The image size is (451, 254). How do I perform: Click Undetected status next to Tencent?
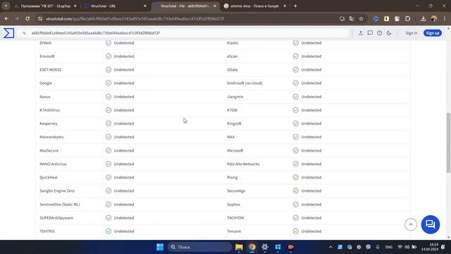pos(311,231)
